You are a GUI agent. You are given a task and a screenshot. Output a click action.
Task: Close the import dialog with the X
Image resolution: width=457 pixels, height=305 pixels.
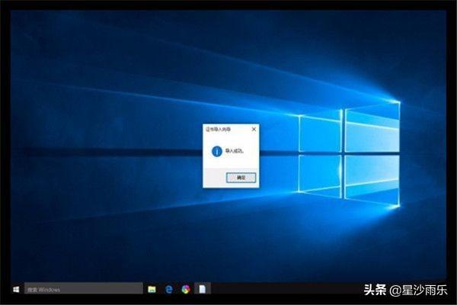pos(254,129)
